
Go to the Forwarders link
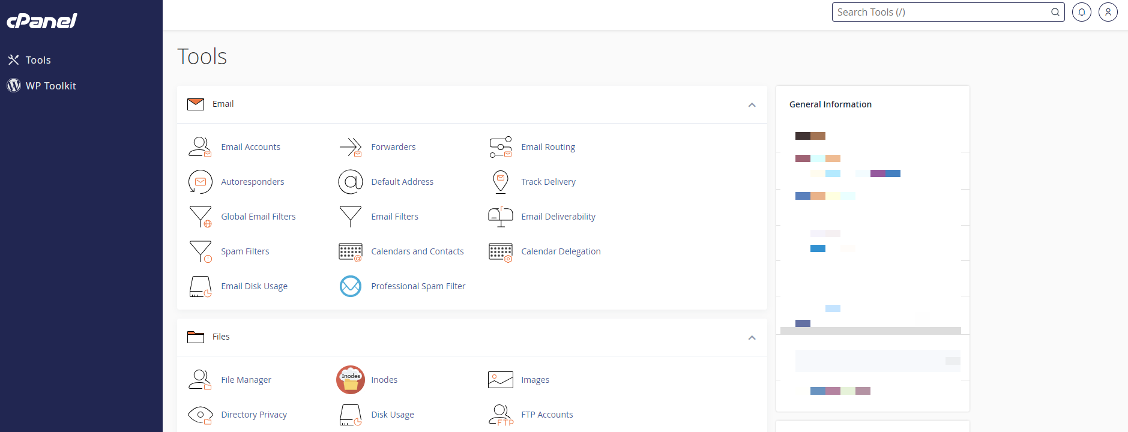(393, 147)
